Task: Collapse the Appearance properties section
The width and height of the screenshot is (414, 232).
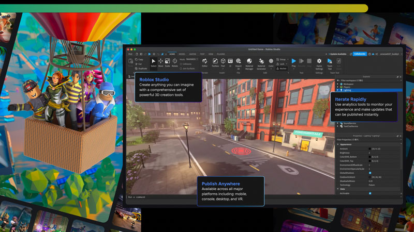Action: click(x=338, y=144)
